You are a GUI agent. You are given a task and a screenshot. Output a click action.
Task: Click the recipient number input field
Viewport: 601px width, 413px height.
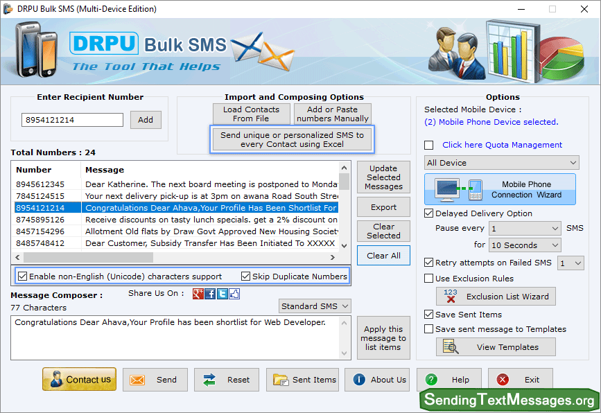pos(73,120)
